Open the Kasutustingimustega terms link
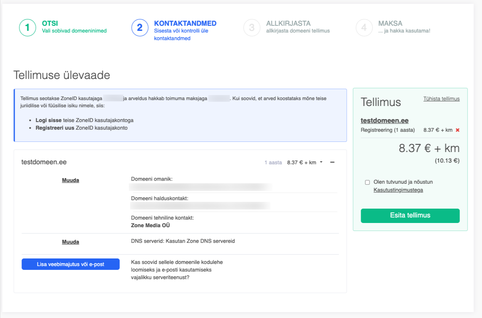 point(398,190)
